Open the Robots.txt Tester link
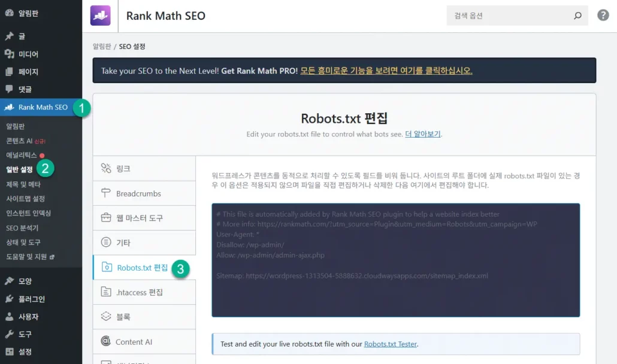Viewport: 617px width, 364px height. tap(390, 344)
